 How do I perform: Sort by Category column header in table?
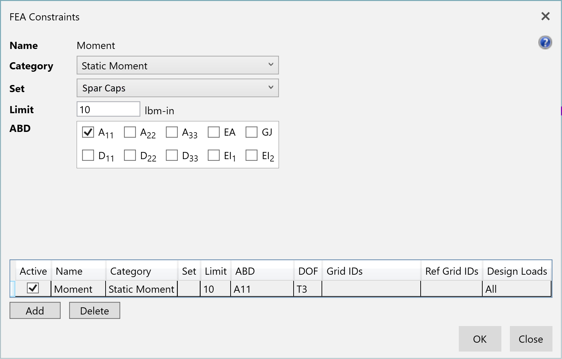pos(142,271)
